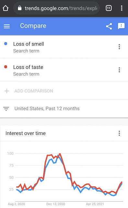Send feedback using the exclamation bubble icon
Image resolution: width=128 pixels, height=208 pixels.
tap(121, 26)
